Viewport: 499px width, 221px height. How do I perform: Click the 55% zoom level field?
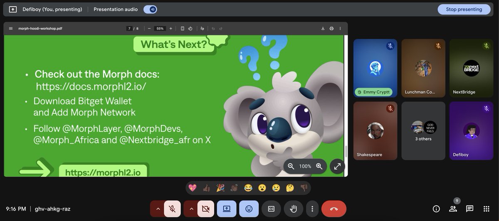[x=160, y=29]
